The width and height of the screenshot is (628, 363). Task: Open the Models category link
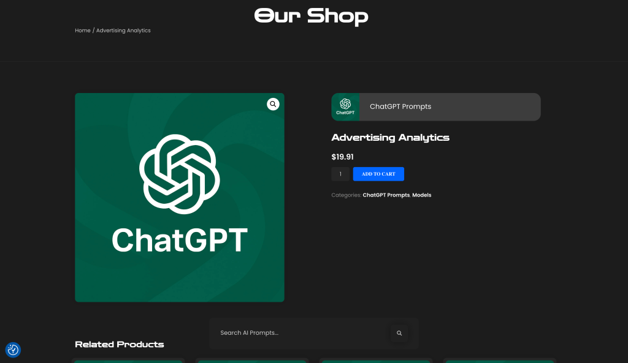click(x=422, y=195)
